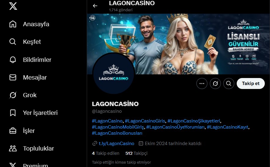The height and width of the screenshot is (167, 270).
Task: Open Keşfet search icon in sidebar
Action: [13, 42]
